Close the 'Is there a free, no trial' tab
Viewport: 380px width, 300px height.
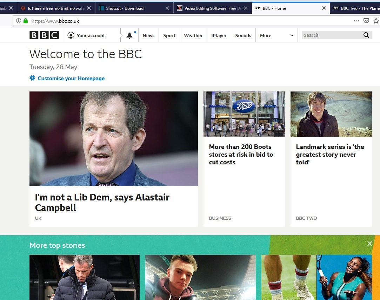(89, 8)
